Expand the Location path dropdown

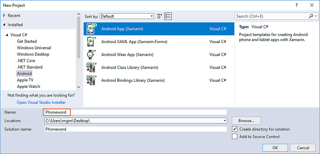tap(225, 120)
